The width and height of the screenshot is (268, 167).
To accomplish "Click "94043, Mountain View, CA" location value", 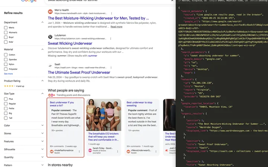I will 216,107.
